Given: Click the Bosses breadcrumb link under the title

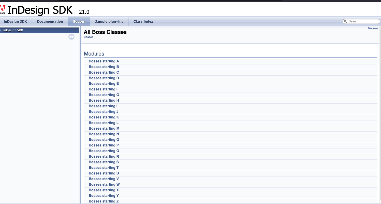Looking at the screenshot, I should click(x=89, y=37).
